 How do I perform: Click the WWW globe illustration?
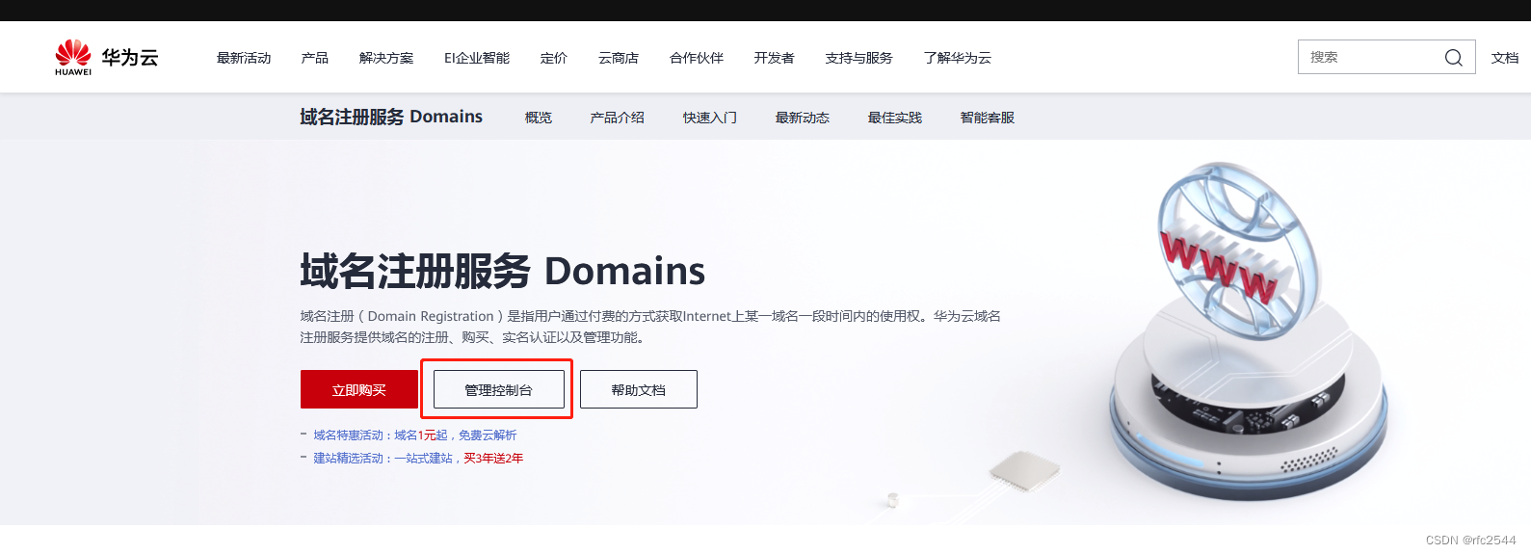(x=1237, y=250)
